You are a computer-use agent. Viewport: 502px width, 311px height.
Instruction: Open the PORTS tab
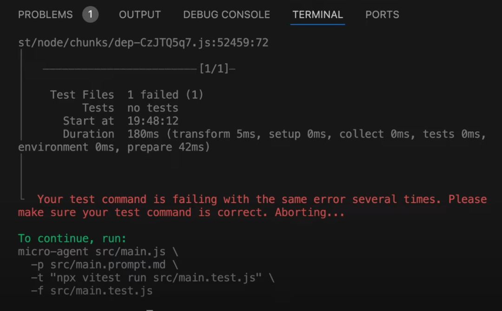pyautogui.click(x=382, y=15)
